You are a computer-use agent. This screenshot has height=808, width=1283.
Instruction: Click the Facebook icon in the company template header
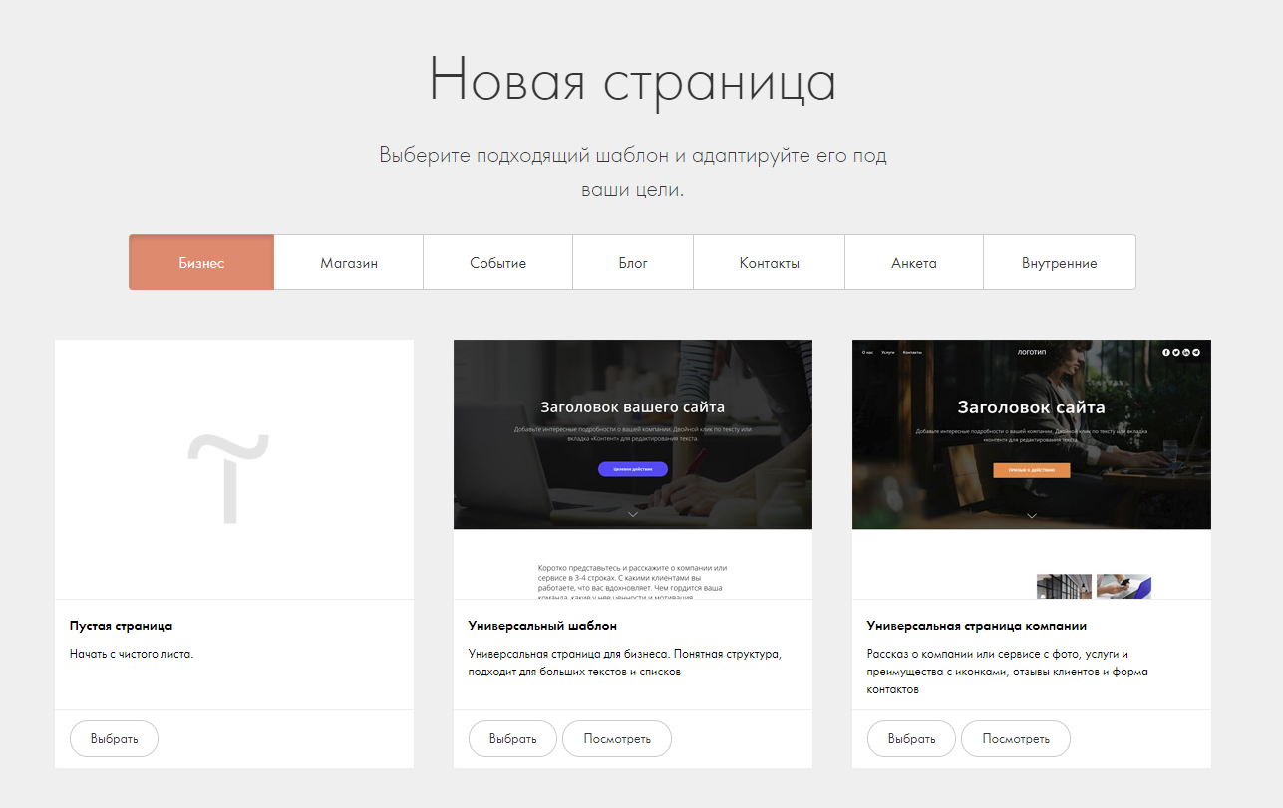coord(1166,352)
